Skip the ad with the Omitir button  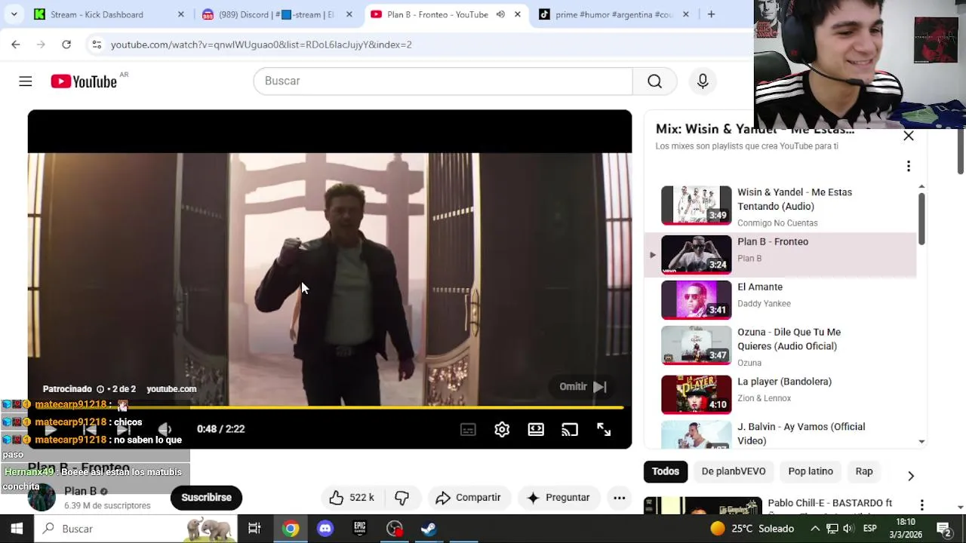[583, 387]
